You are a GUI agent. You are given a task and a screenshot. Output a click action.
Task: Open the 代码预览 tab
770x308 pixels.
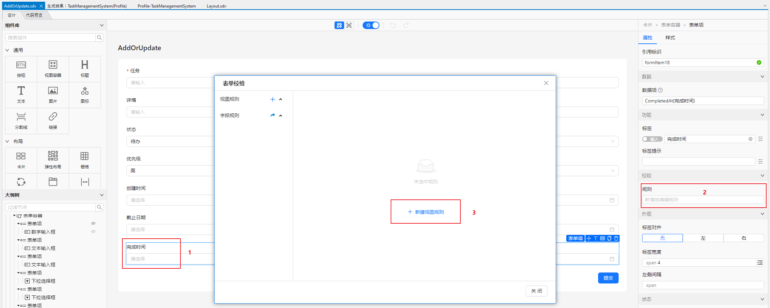pyautogui.click(x=34, y=15)
